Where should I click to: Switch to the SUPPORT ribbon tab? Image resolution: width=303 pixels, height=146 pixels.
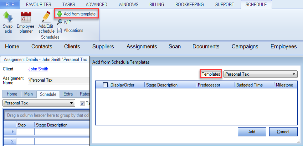(x=225, y=4)
